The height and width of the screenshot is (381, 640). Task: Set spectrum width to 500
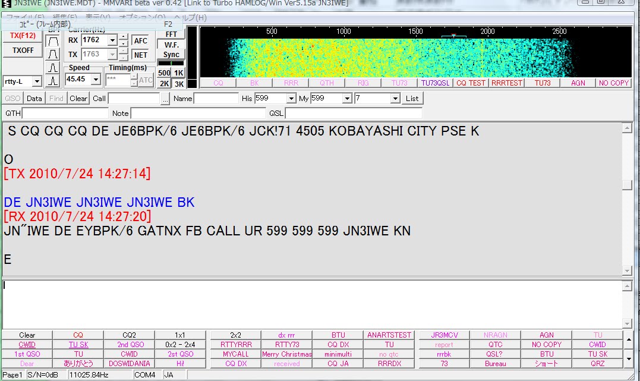point(164,73)
